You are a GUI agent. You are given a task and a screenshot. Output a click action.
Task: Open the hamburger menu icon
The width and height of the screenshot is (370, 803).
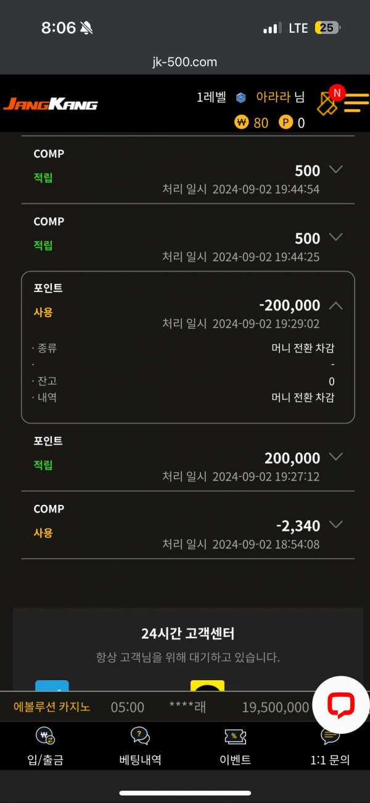pos(356,103)
